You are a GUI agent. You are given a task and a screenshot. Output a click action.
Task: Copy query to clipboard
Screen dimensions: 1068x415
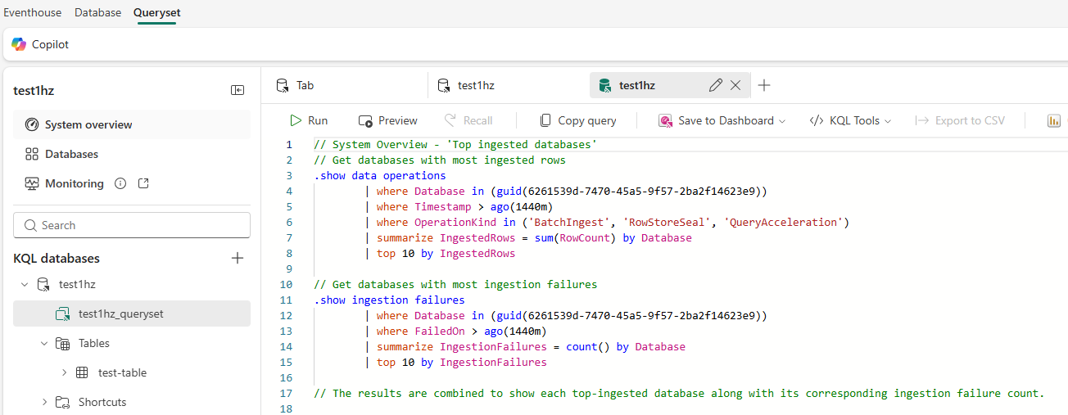(x=577, y=120)
